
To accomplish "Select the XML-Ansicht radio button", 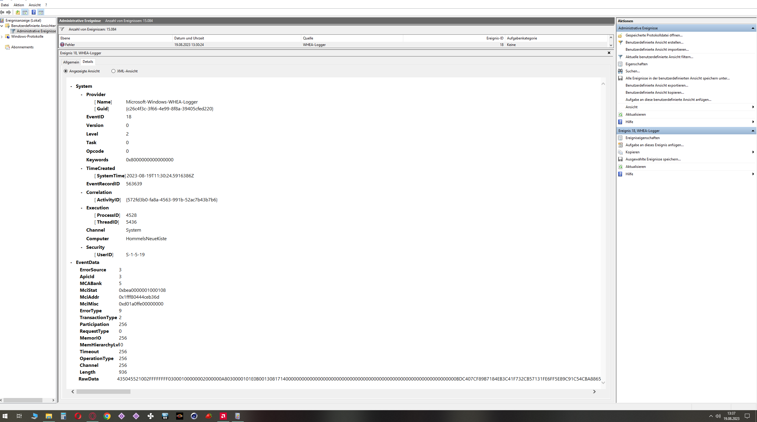I will pos(113,71).
